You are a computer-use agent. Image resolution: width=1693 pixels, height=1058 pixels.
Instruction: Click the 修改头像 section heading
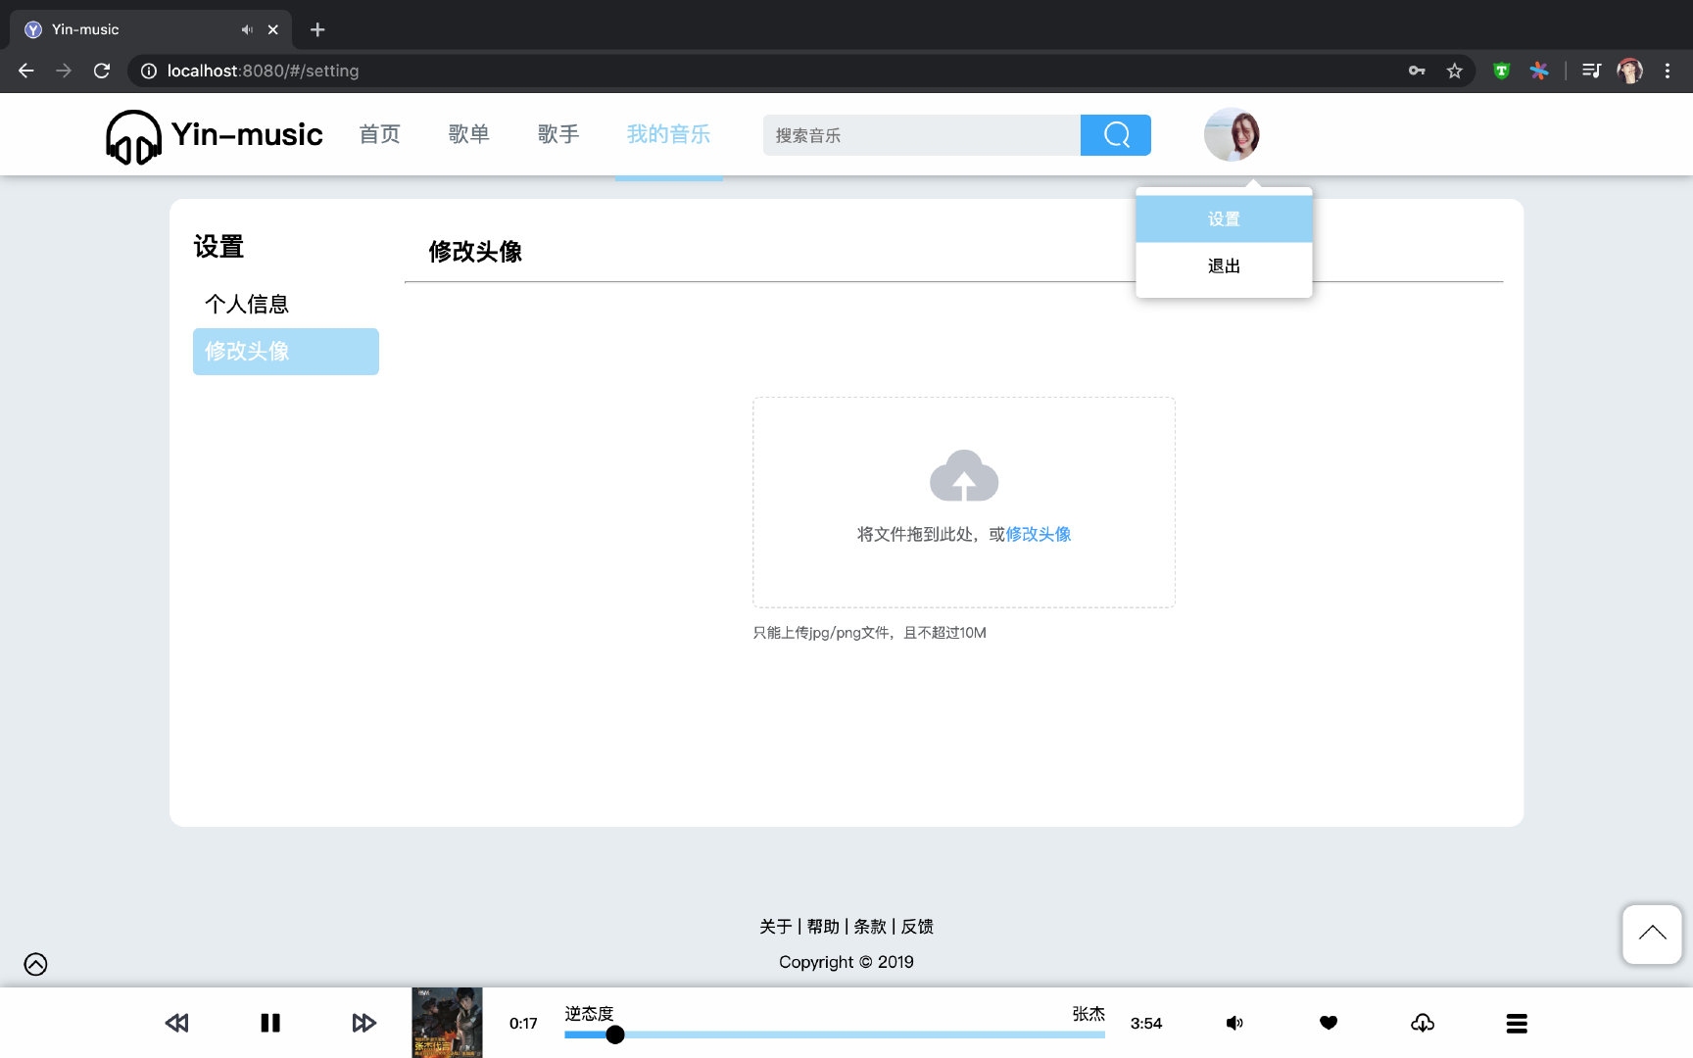tap(475, 252)
